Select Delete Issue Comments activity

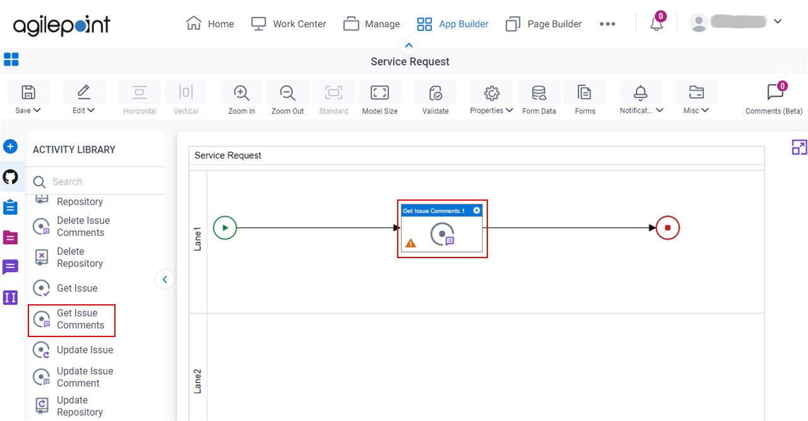[71, 227]
